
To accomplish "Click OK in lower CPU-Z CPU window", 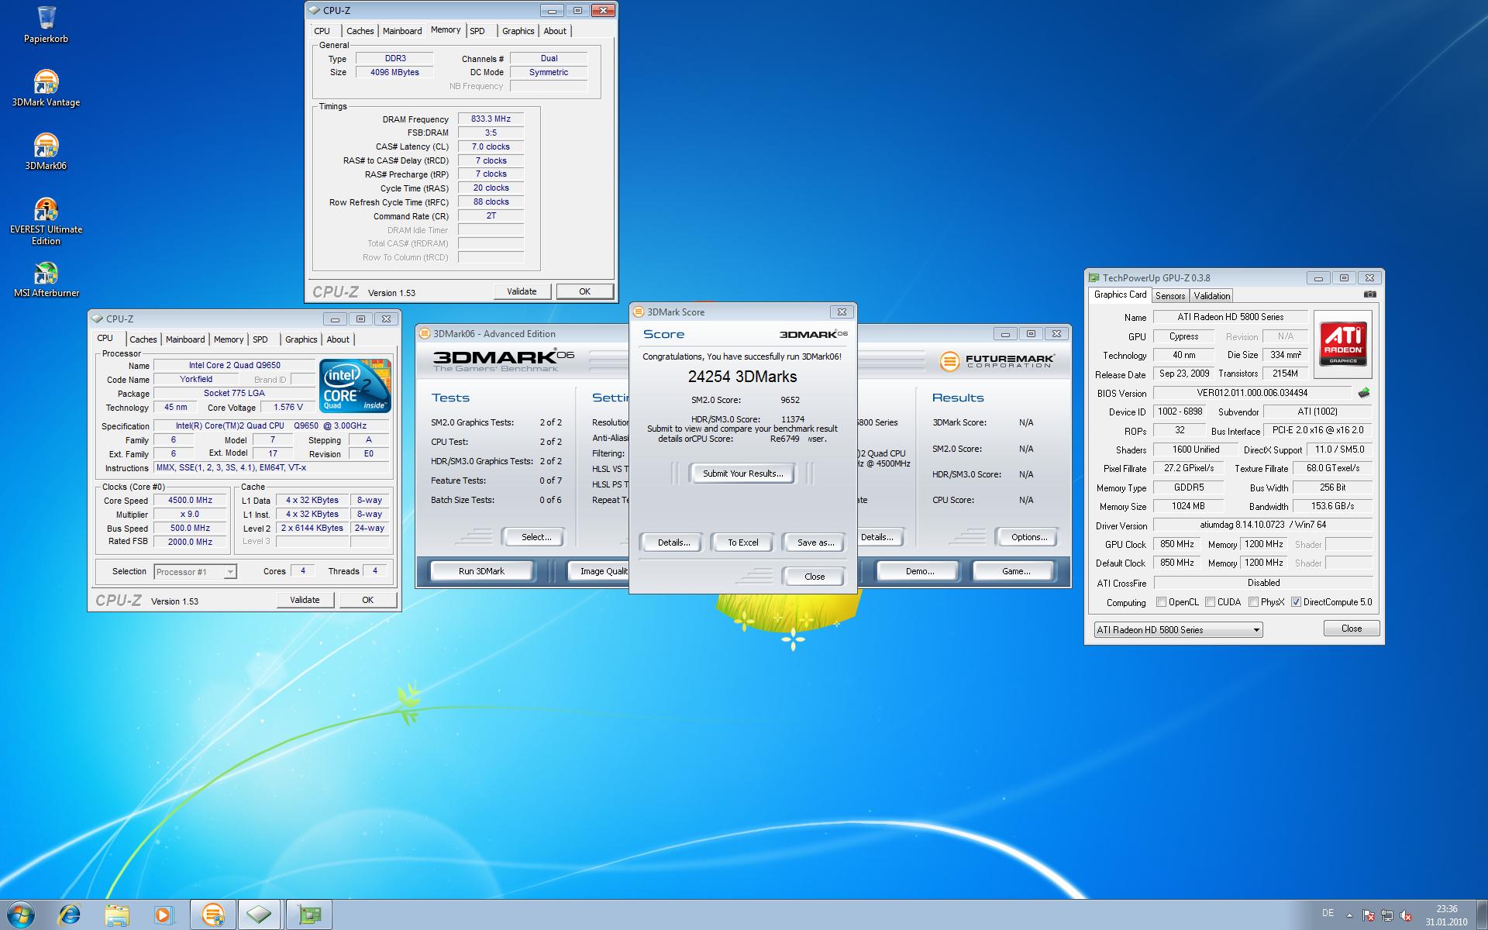I will [367, 600].
